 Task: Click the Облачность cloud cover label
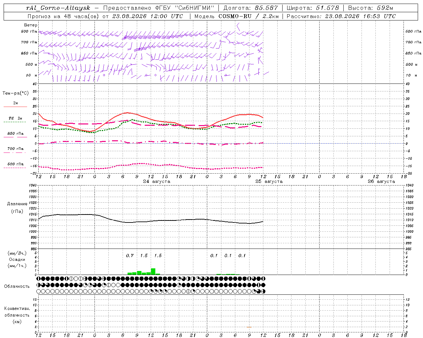point(17,286)
